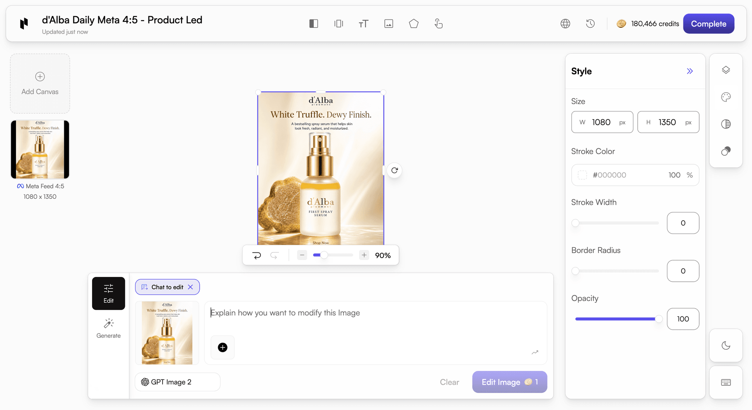
Task: Edit the Stroke Width value box
Action: 683,223
